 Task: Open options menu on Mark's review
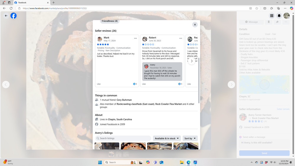point(135,38)
